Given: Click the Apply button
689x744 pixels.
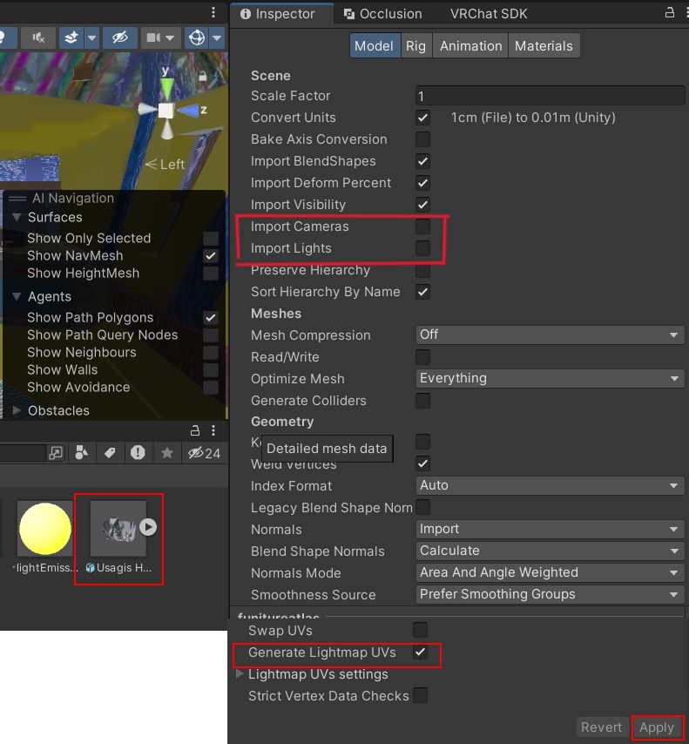Looking at the screenshot, I should 656,727.
